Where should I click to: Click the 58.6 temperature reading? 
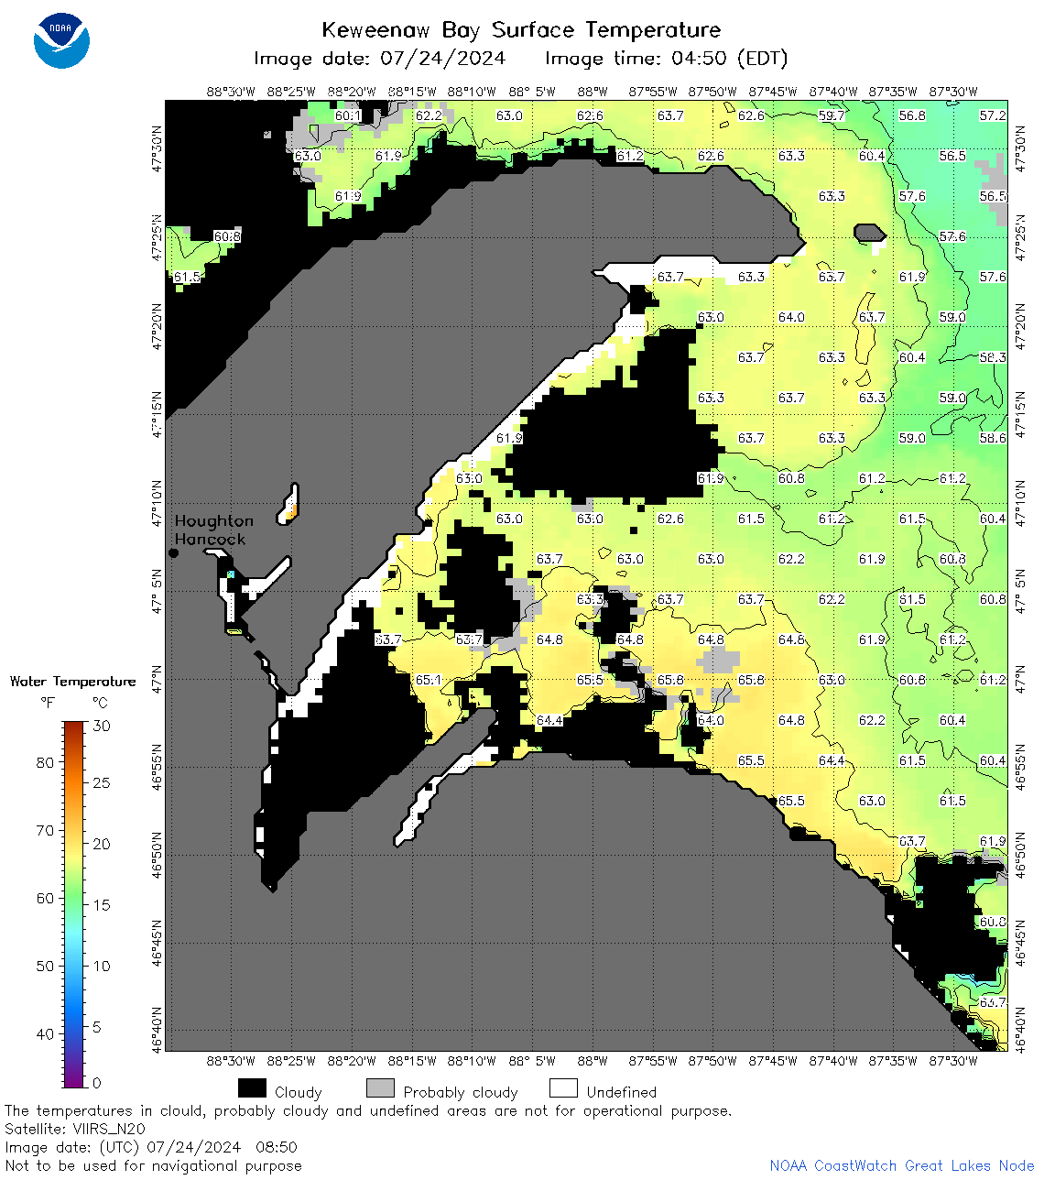pyautogui.click(x=993, y=438)
